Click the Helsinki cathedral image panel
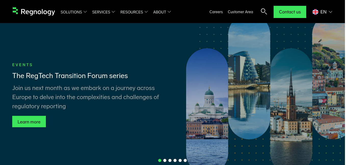 click(207, 106)
